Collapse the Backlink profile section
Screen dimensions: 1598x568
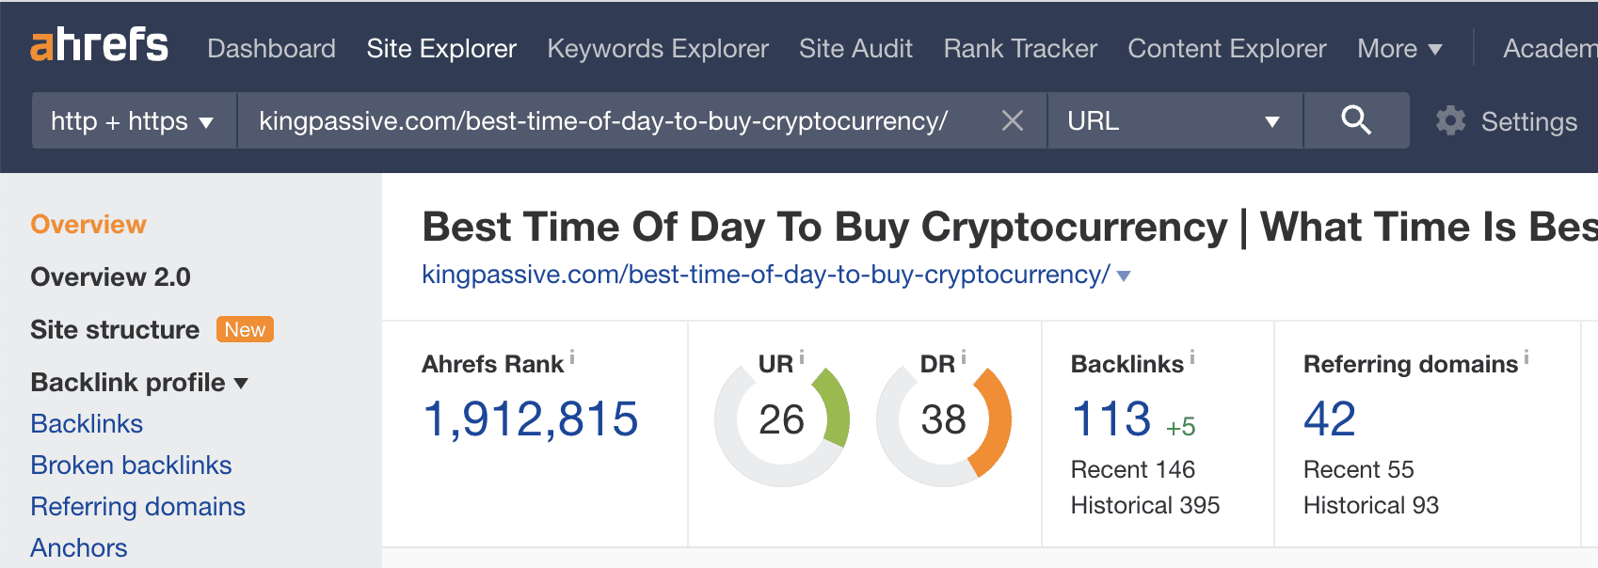tap(139, 383)
